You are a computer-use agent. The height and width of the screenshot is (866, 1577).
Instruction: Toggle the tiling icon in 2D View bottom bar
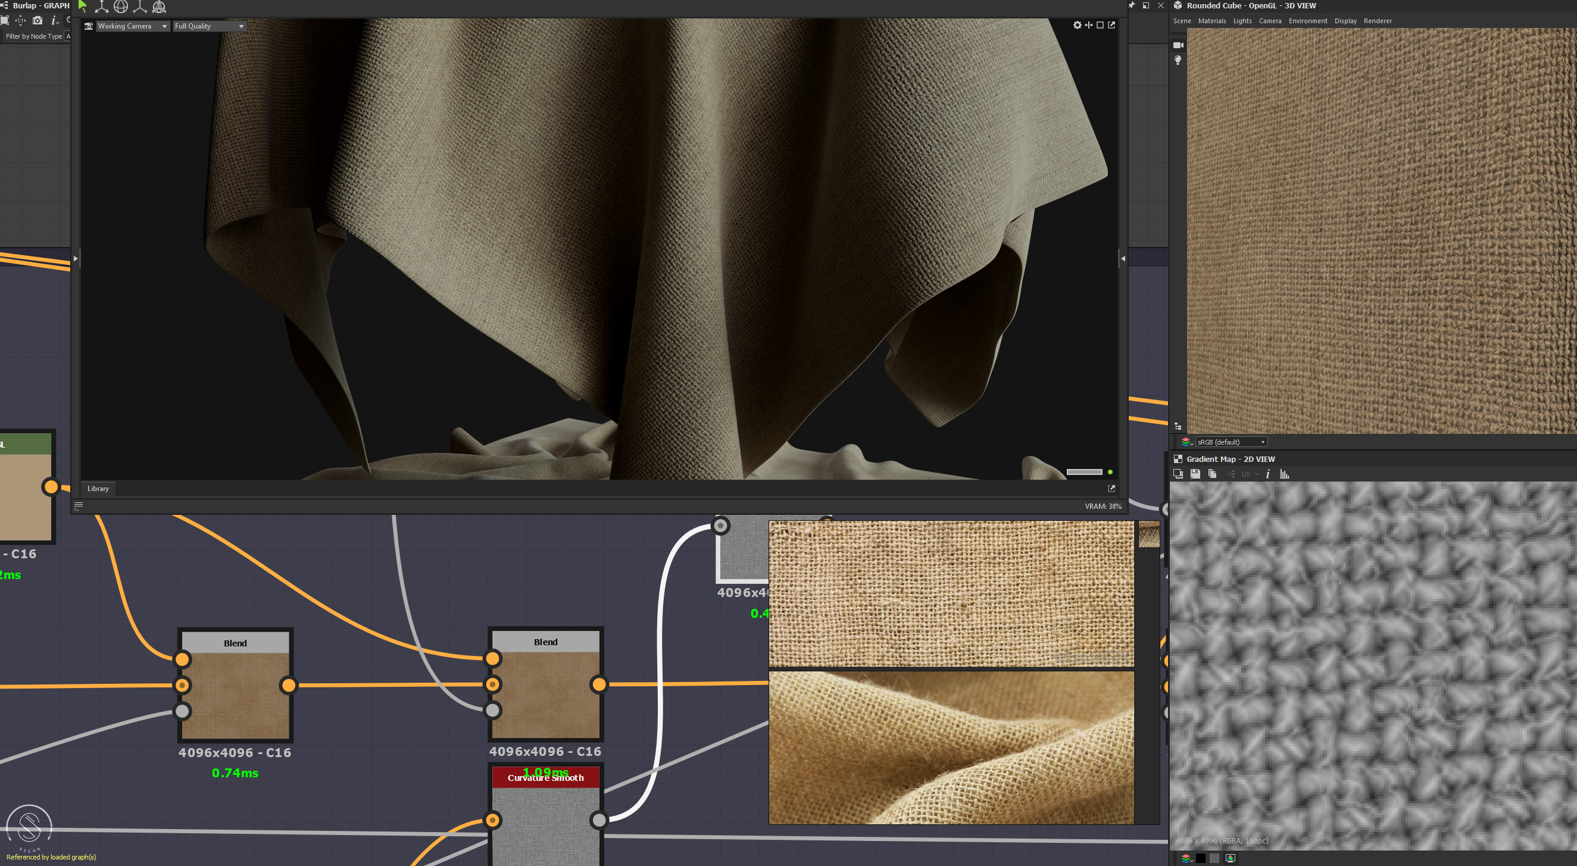[1214, 858]
